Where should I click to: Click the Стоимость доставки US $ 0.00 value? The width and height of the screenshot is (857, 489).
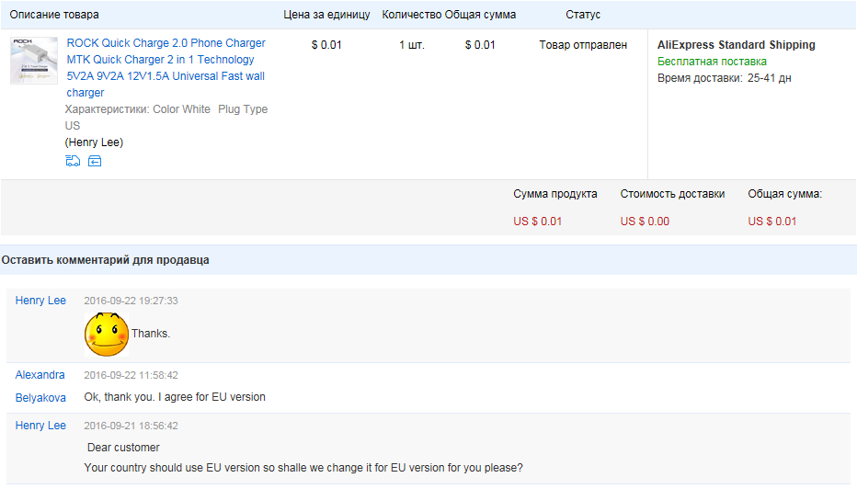point(645,222)
